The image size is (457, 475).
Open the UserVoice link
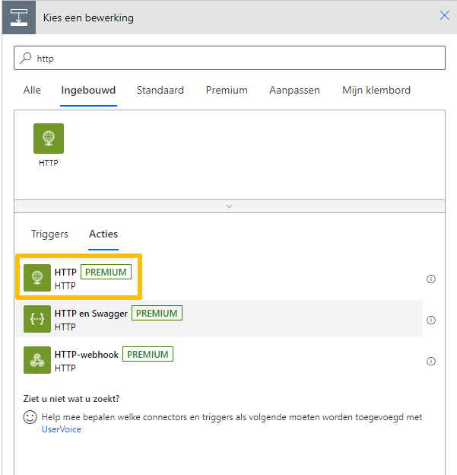[62, 429]
